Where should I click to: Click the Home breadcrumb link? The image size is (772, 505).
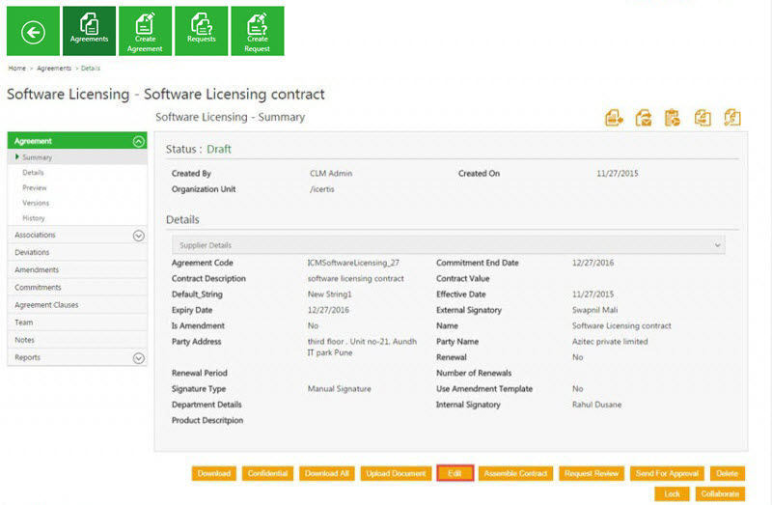16,69
